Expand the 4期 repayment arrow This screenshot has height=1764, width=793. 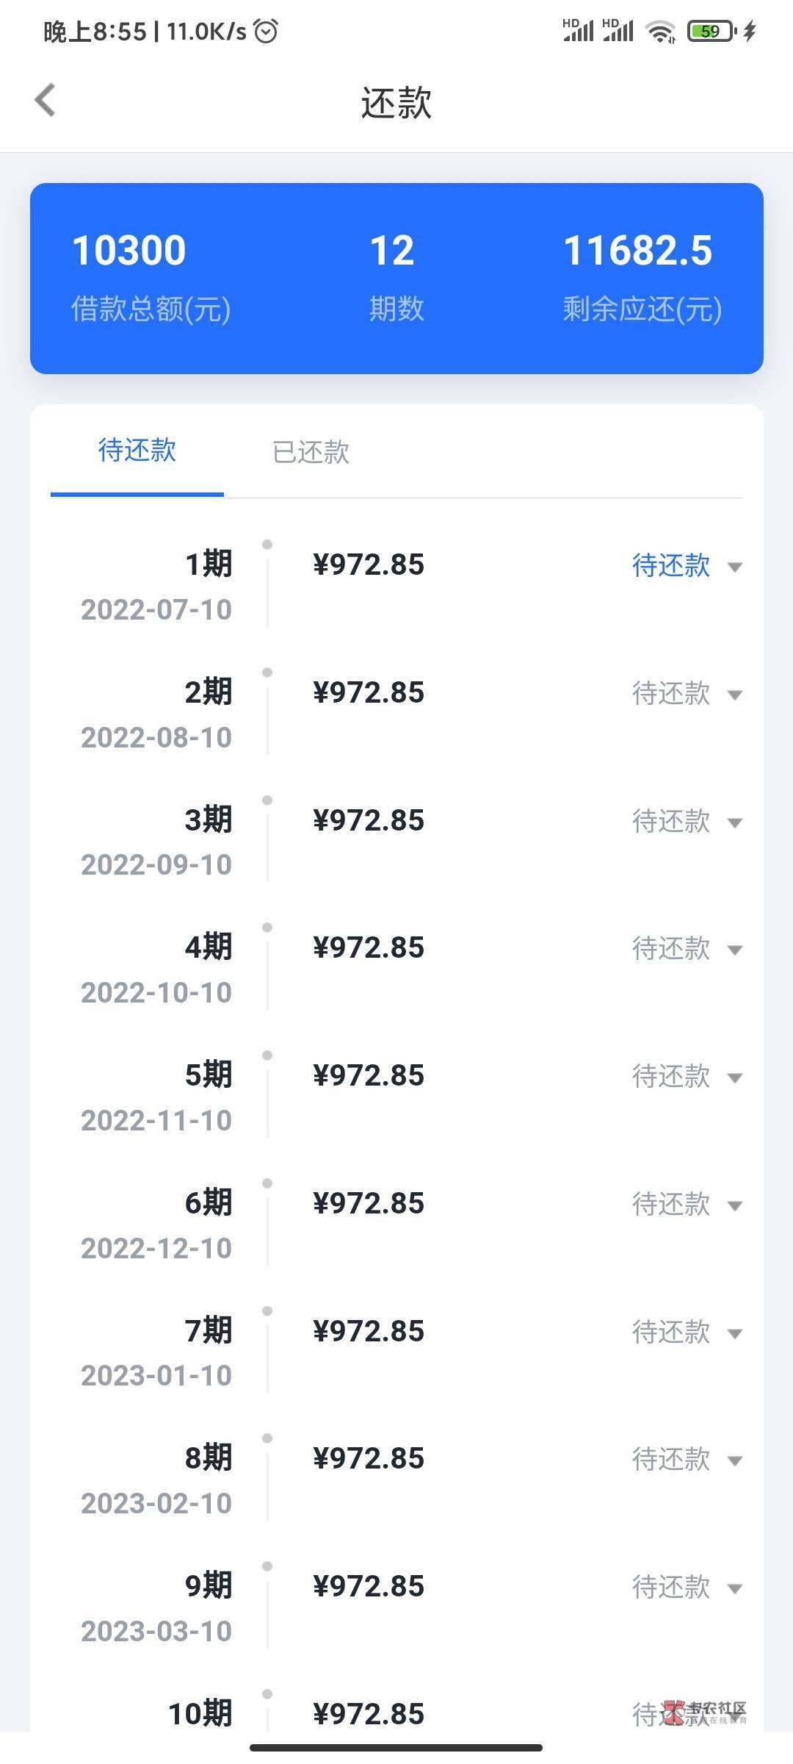coord(734,950)
